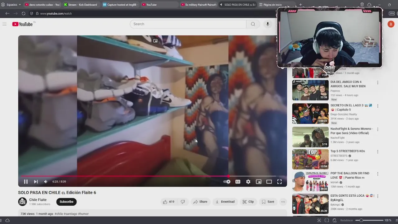Switch to 'davo cotonito culiao' tab
398x224 pixels.
(x=42, y=5)
